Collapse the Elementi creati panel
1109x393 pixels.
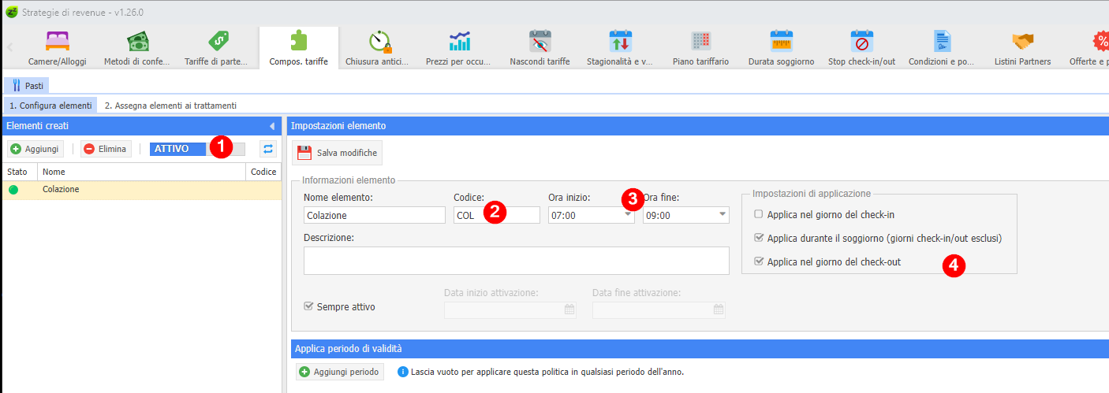272,126
